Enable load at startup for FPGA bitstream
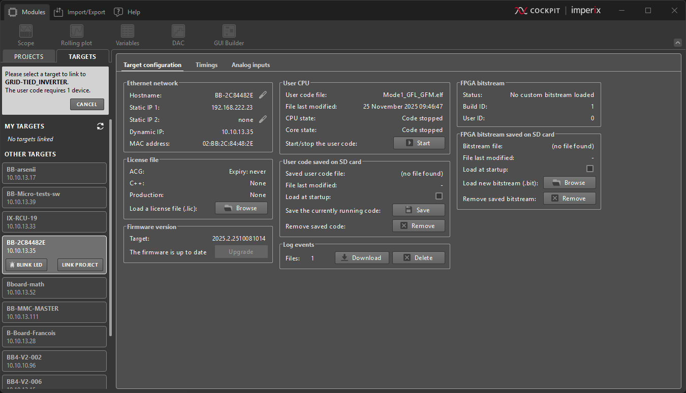Viewport: 686px width, 393px height. click(x=590, y=169)
